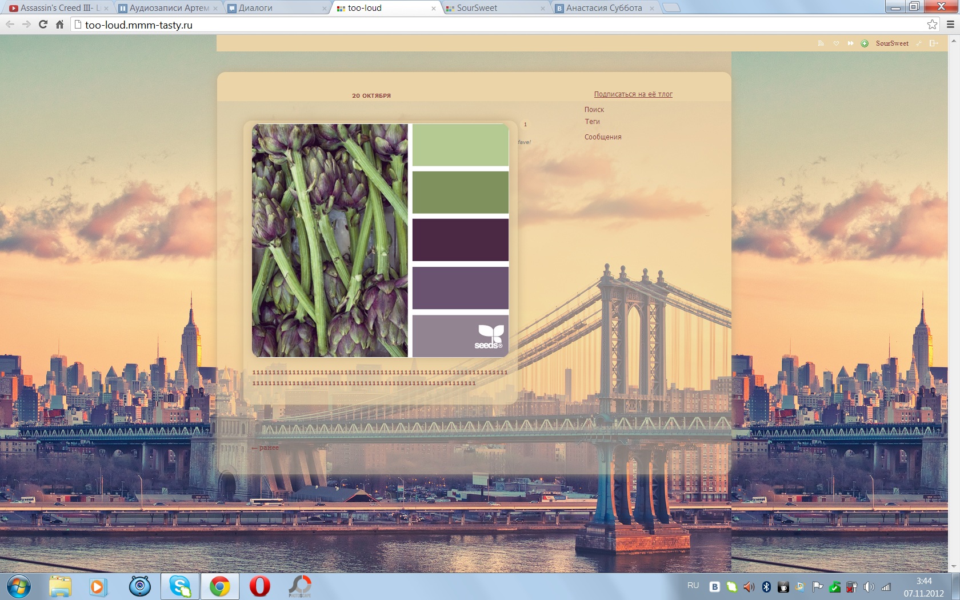Click the green plus add-post icon
960x600 pixels.
pos(865,43)
